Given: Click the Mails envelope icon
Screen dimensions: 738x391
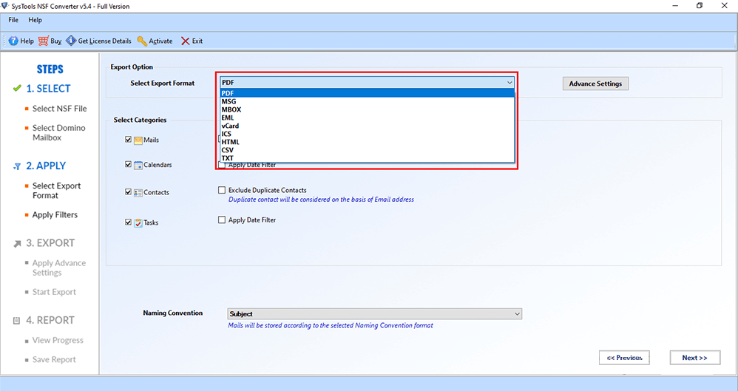Looking at the screenshot, I should (138, 140).
